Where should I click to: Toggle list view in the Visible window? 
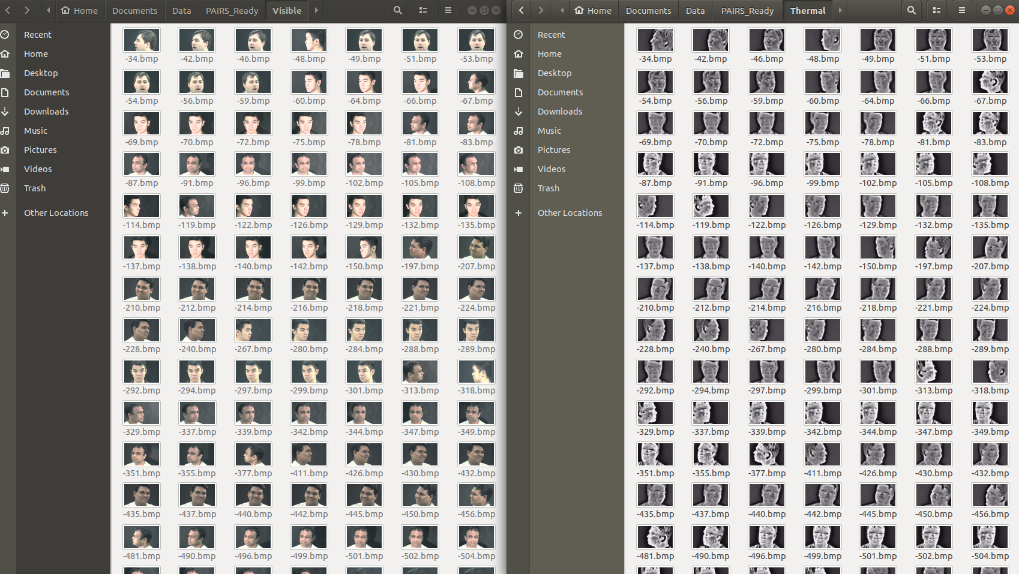coord(423,10)
